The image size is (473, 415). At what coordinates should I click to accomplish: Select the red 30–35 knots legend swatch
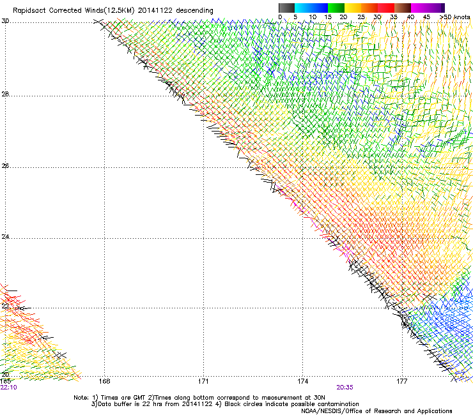coord(386,8)
